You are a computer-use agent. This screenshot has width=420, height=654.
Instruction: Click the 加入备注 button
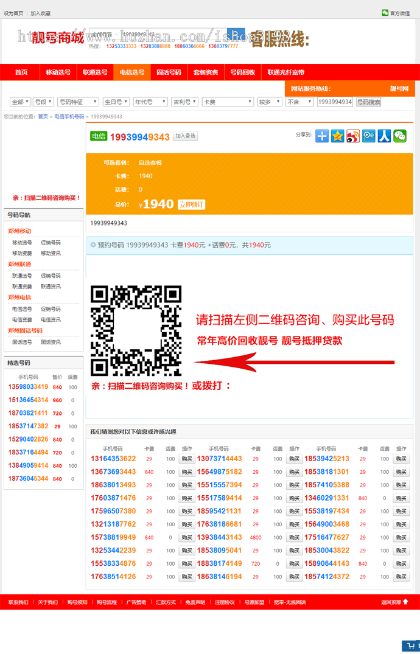[x=186, y=136]
